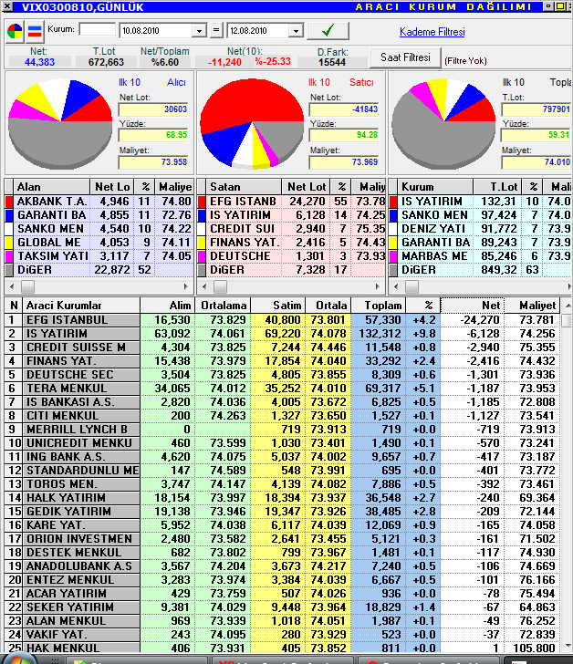This screenshot has width=573, height=664.
Task: Select the TERA MENKUL row
Action: [x=283, y=389]
